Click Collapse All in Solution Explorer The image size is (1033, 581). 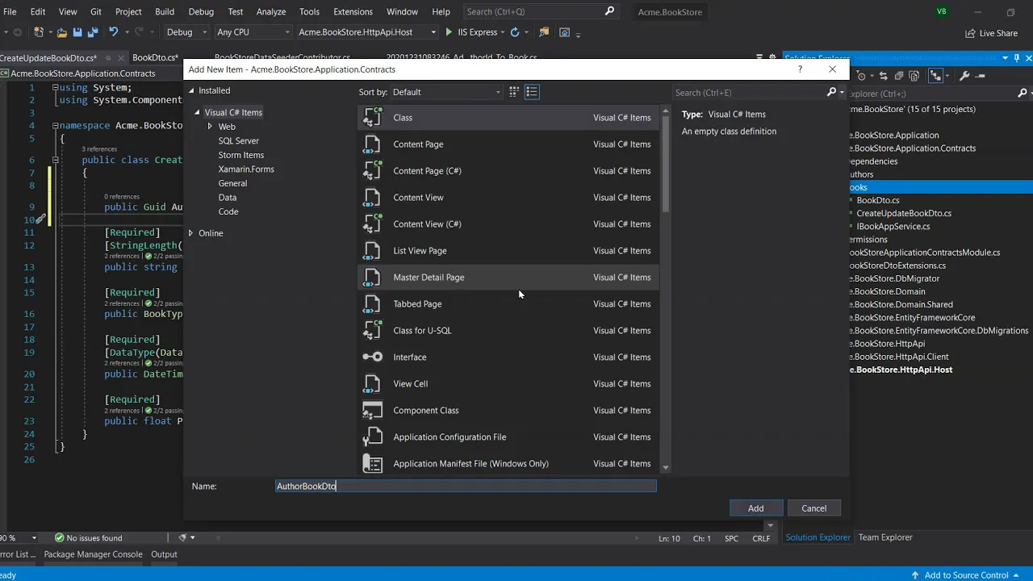pos(899,76)
